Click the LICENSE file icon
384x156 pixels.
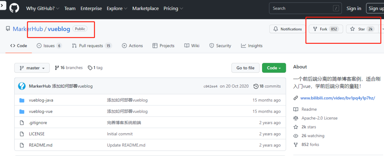(22, 134)
